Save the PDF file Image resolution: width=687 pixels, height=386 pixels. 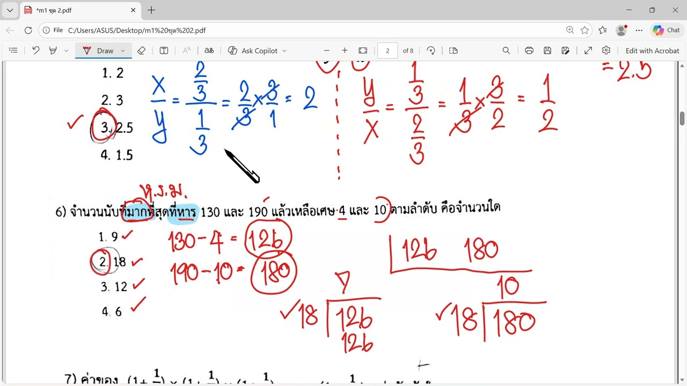tap(547, 50)
